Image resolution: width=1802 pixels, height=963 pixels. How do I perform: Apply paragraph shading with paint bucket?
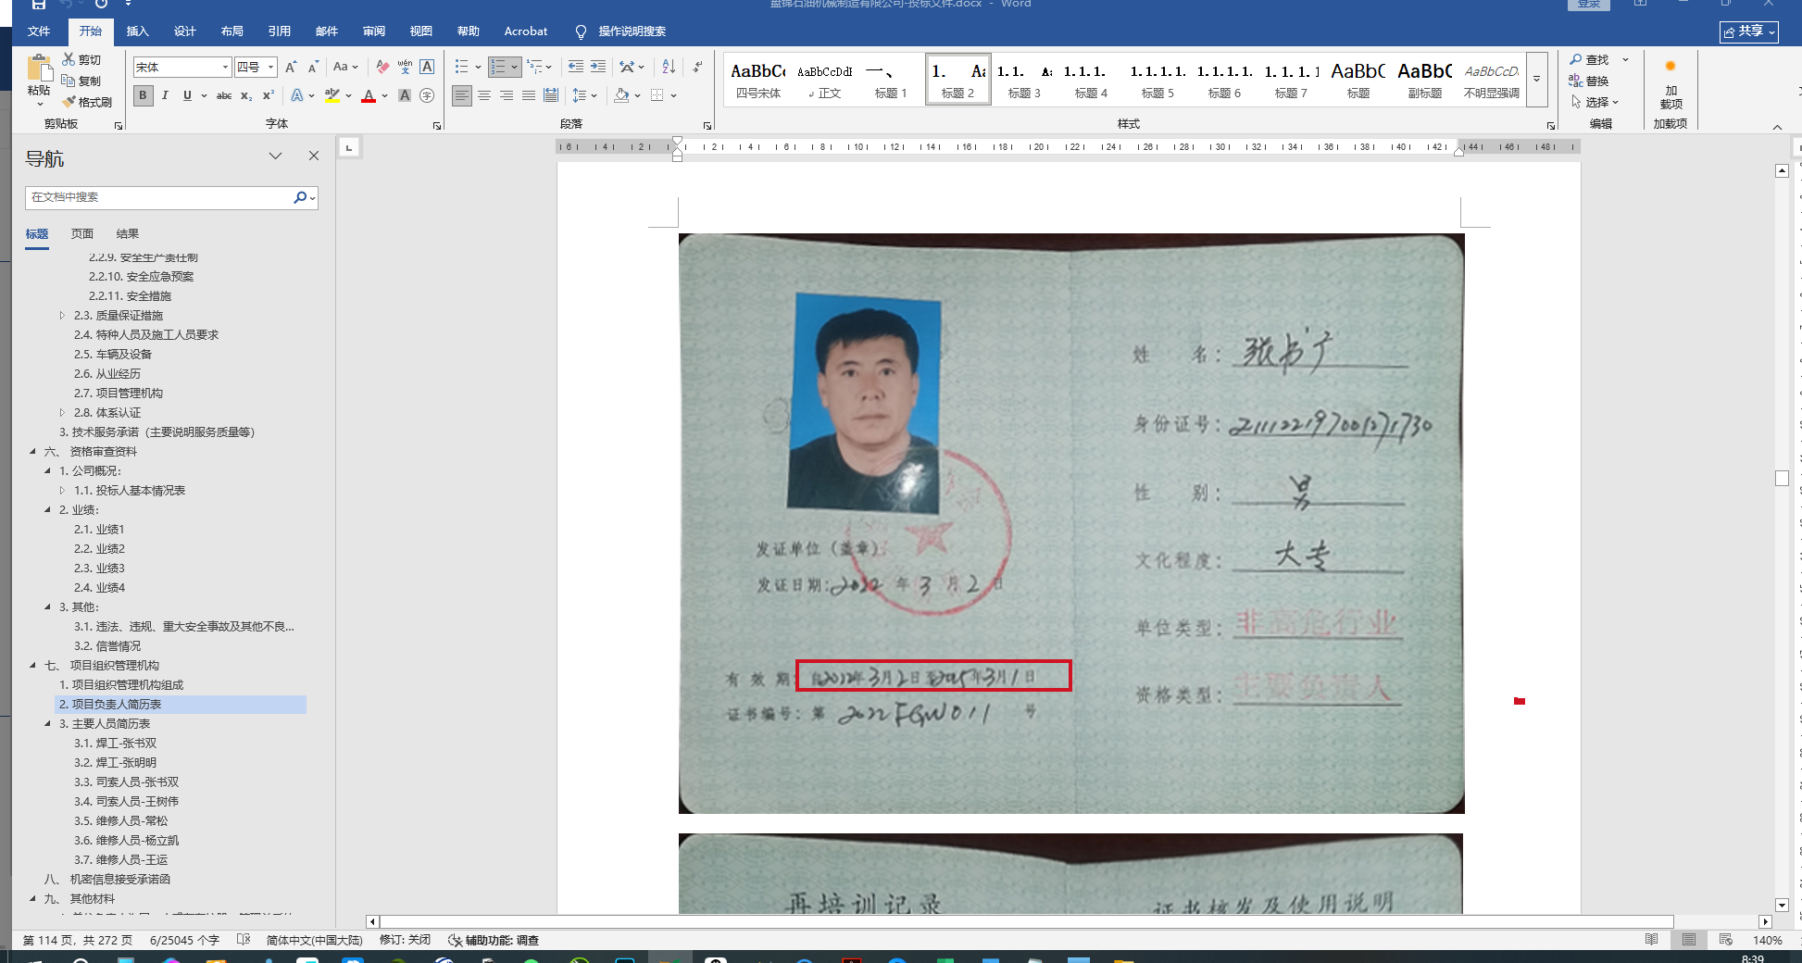621,95
